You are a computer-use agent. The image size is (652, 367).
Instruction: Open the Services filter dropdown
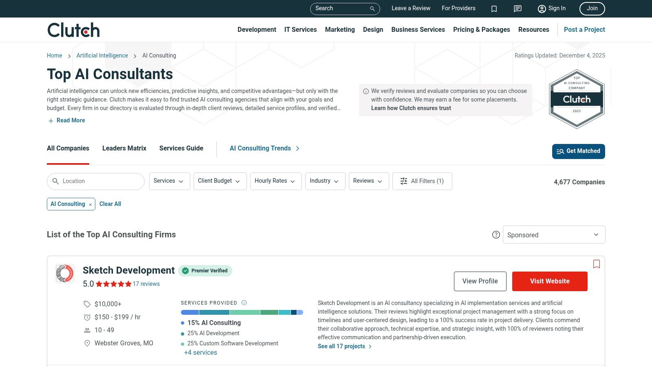pos(170,181)
